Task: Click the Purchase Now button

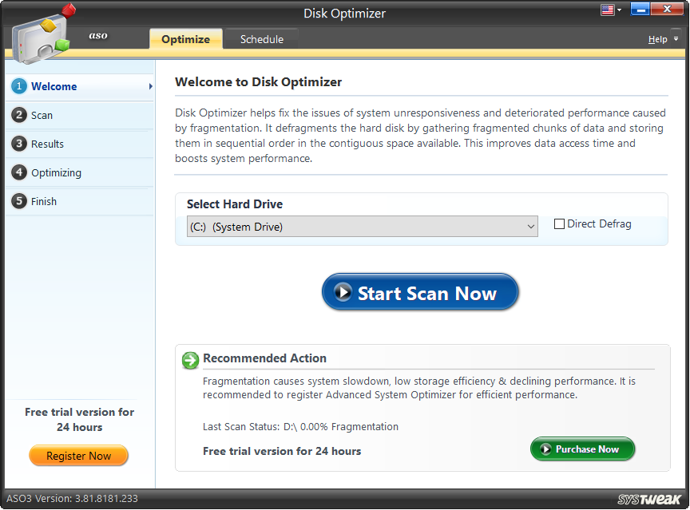Action: click(x=582, y=449)
